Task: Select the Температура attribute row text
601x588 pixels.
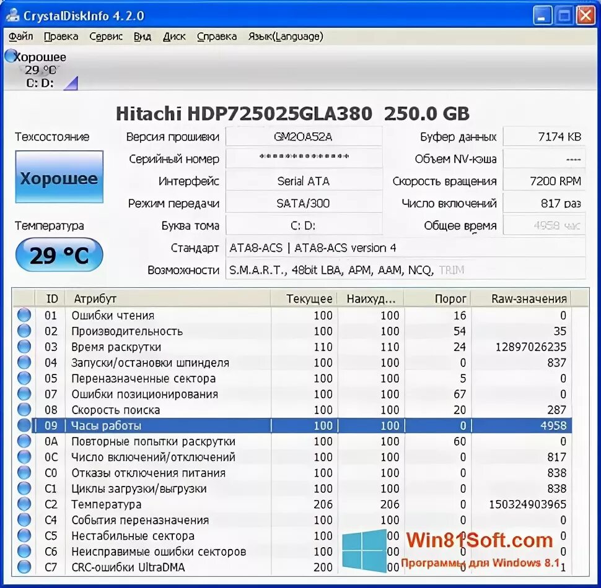Action: coord(106,504)
